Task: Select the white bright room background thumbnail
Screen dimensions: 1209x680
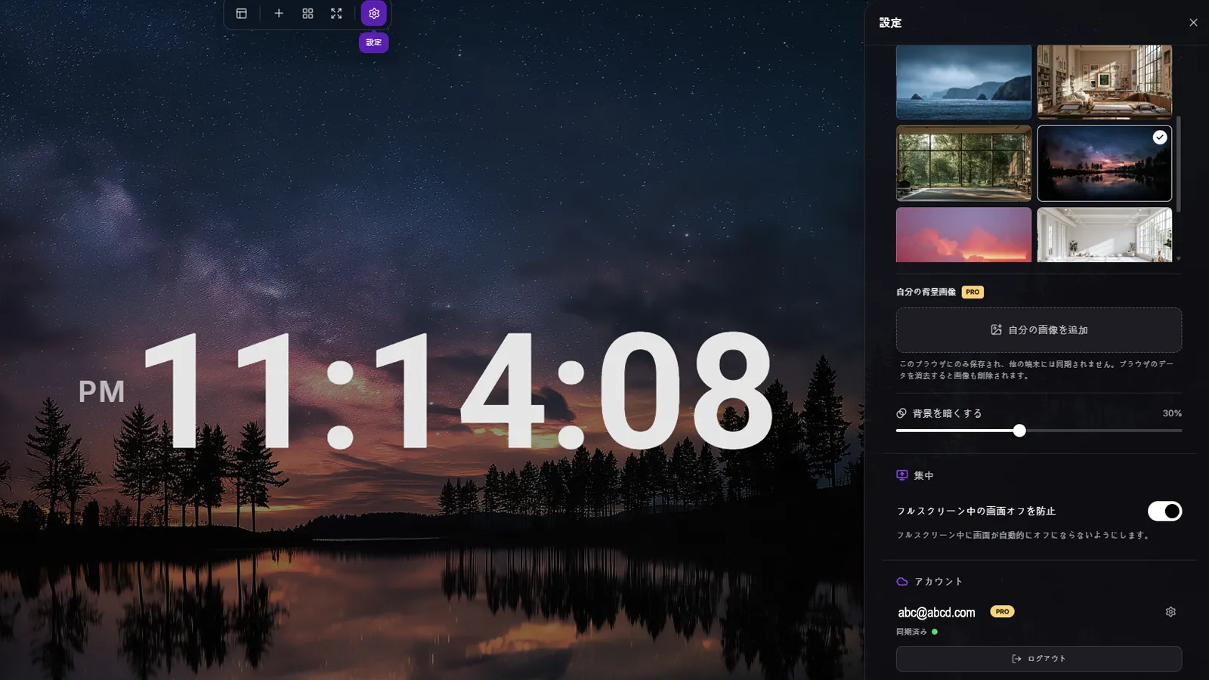Action: [x=1105, y=235]
